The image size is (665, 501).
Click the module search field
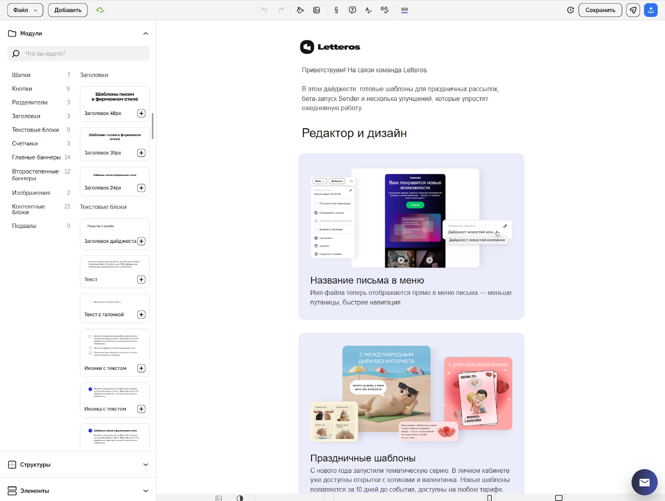[x=83, y=54]
